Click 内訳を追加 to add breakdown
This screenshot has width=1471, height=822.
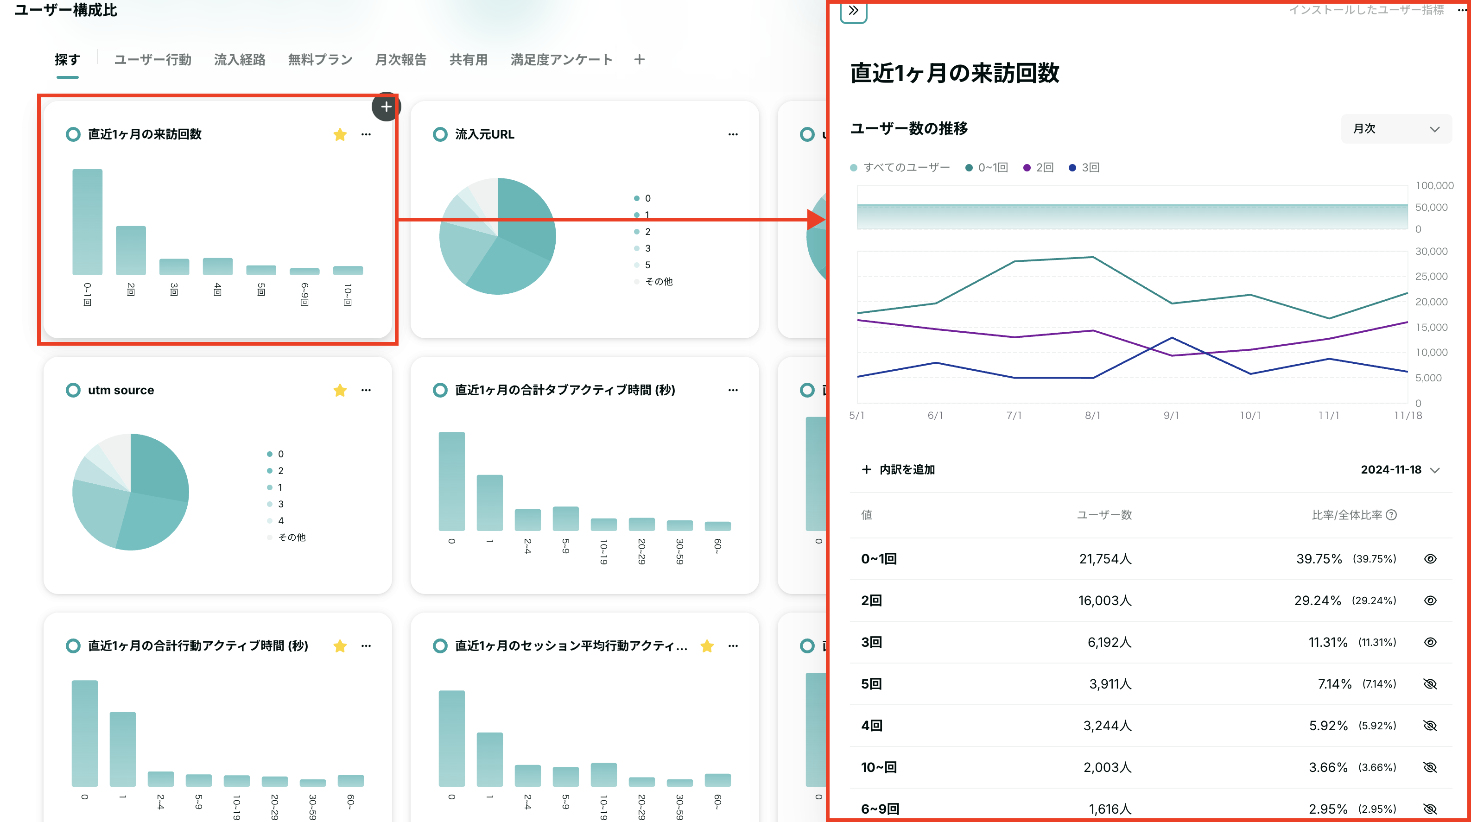[898, 469]
